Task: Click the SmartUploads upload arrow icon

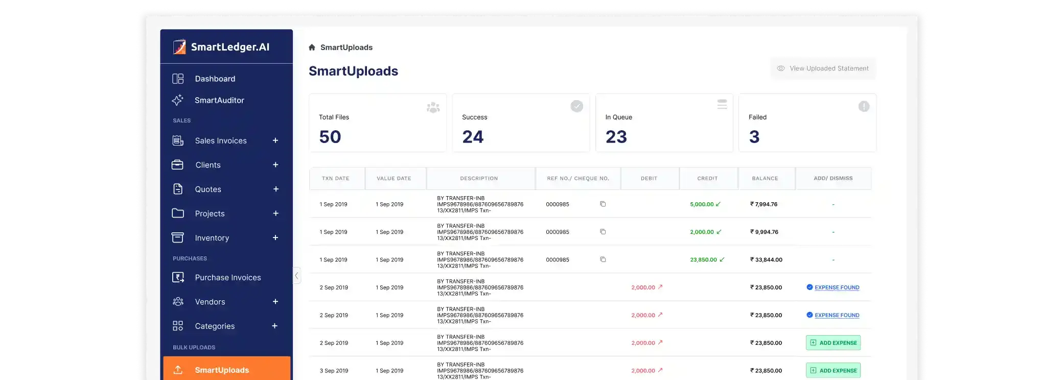Action: point(178,369)
